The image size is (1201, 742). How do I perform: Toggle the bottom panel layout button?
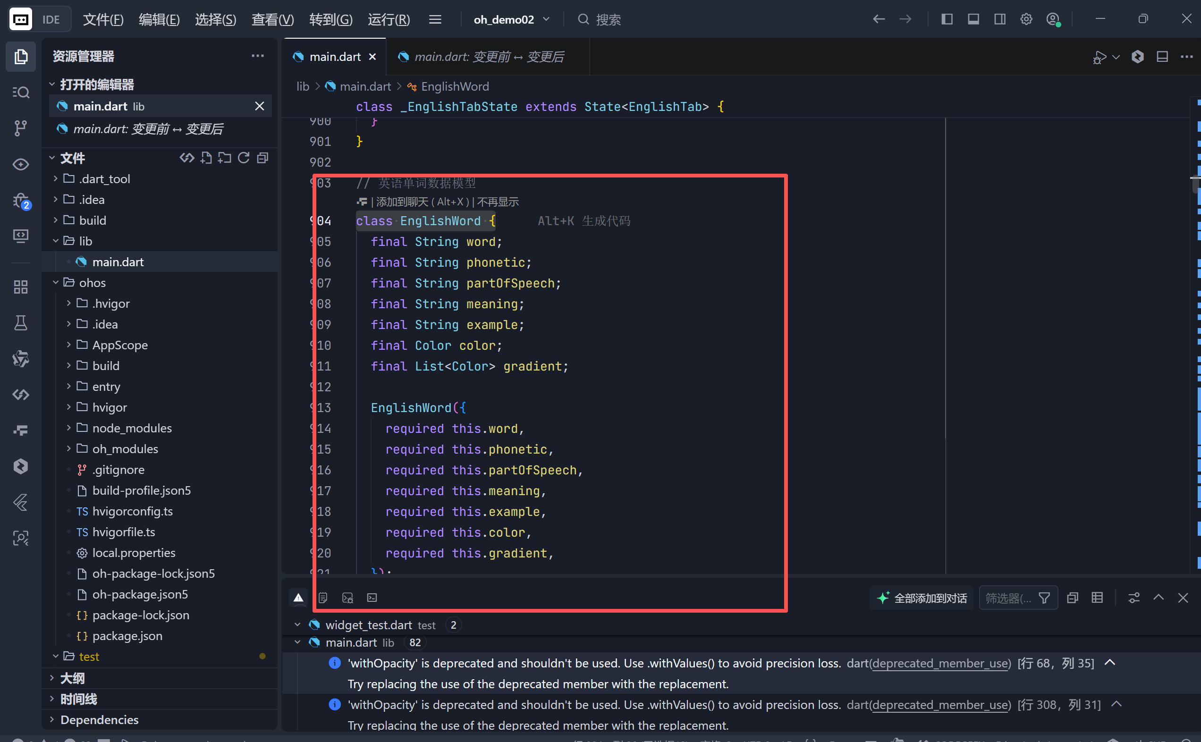[x=973, y=19]
